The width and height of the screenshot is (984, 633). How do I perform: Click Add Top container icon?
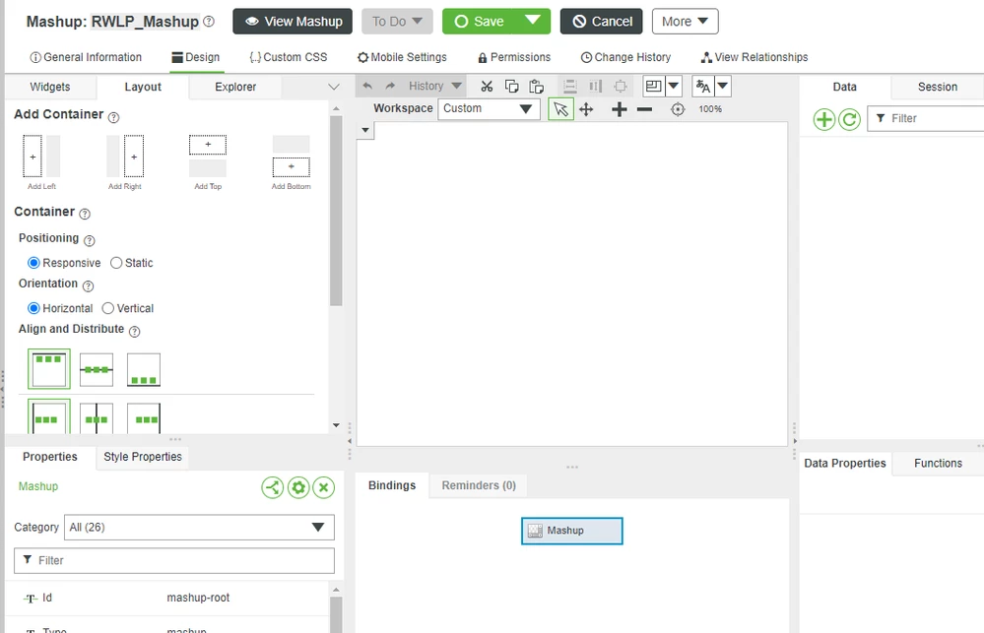coord(208,157)
